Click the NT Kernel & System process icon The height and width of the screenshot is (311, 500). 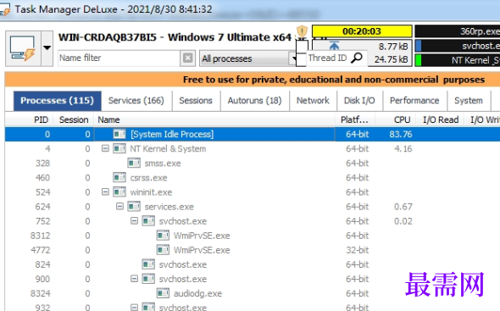[119, 148]
